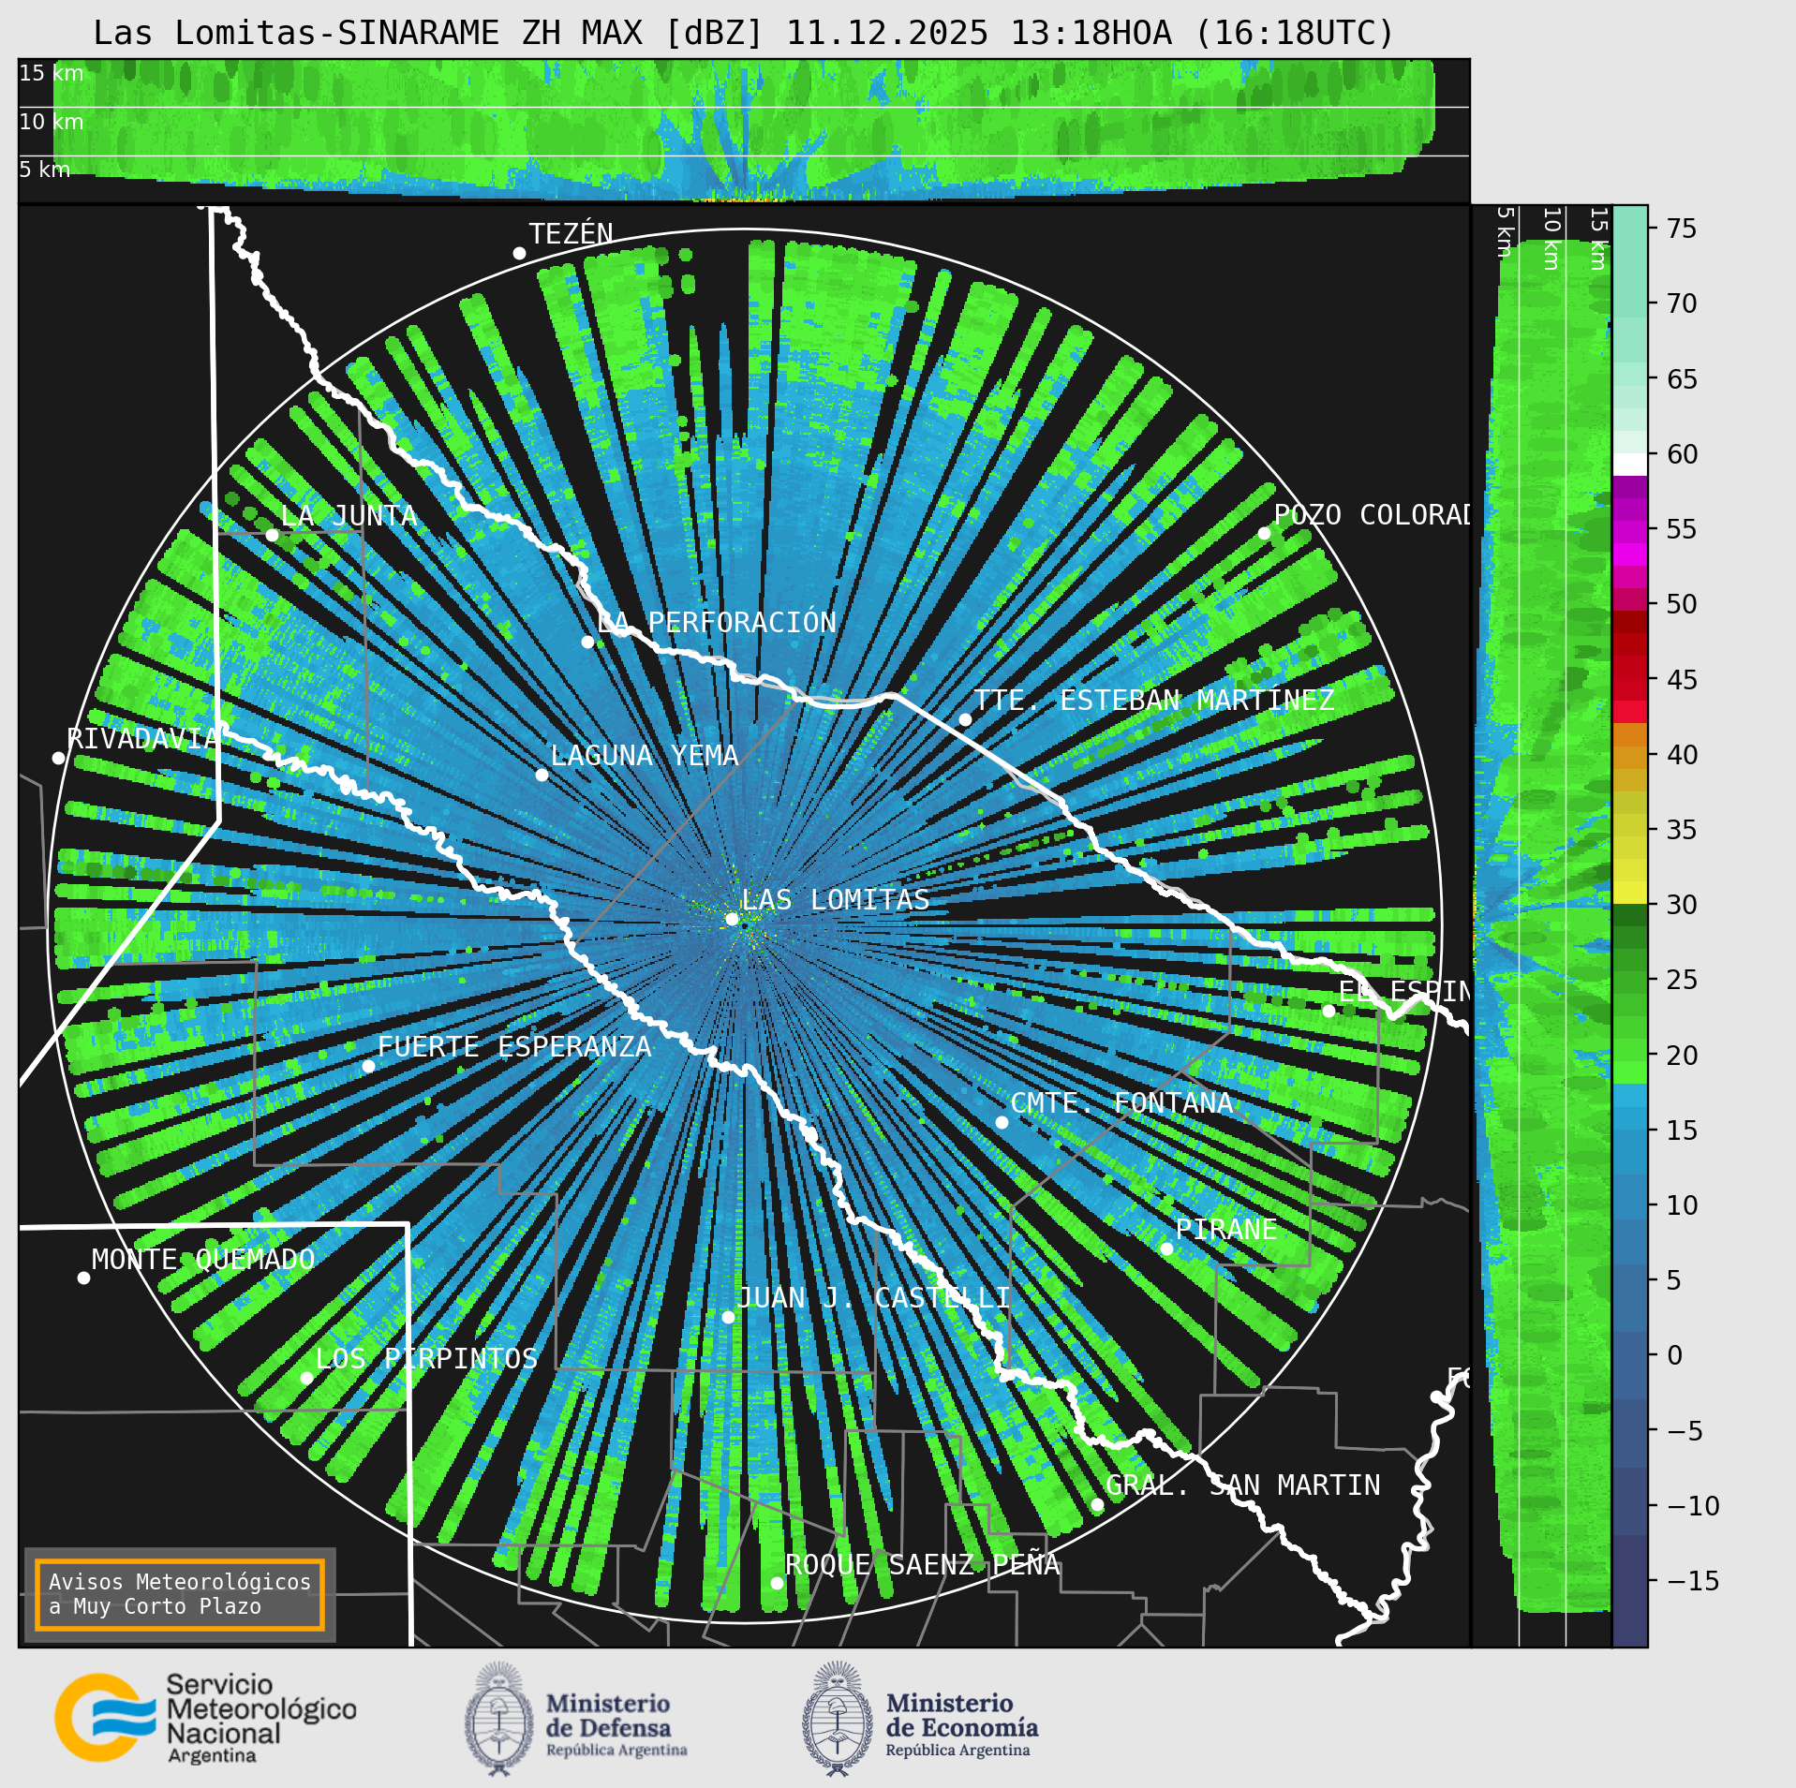1796x1788 pixels.
Task: Click the Pozo Colorado location dot
Action: point(1264,533)
